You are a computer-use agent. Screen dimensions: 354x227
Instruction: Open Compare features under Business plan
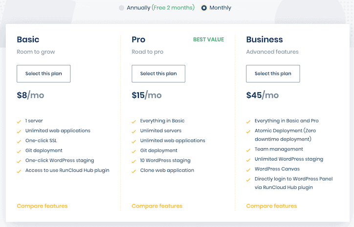pyautogui.click(x=271, y=206)
